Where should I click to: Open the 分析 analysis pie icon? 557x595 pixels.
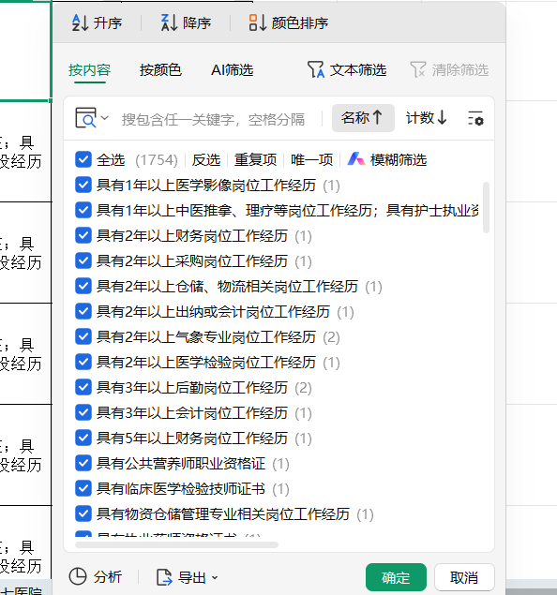point(78,577)
